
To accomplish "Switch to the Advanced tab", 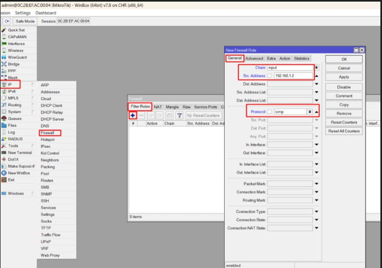I will click(x=254, y=58).
